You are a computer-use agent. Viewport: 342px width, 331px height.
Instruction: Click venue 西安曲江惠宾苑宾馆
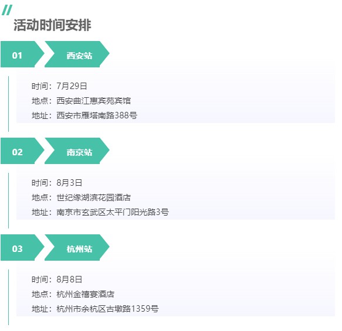94,101
